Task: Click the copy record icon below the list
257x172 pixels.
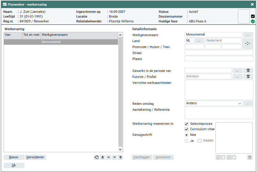Action: [97, 157]
